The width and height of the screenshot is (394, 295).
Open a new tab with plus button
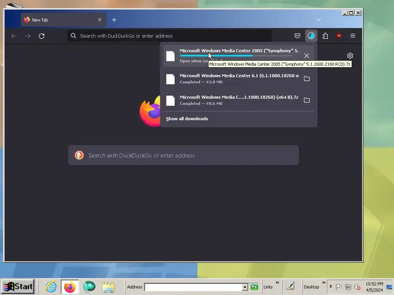tap(114, 20)
